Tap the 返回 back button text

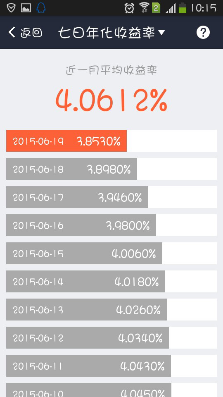pyautogui.click(x=31, y=33)
